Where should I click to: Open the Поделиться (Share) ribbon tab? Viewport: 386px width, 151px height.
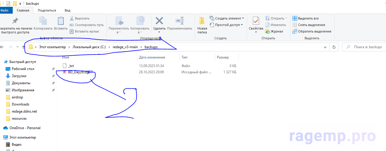(x=47, y=10)
